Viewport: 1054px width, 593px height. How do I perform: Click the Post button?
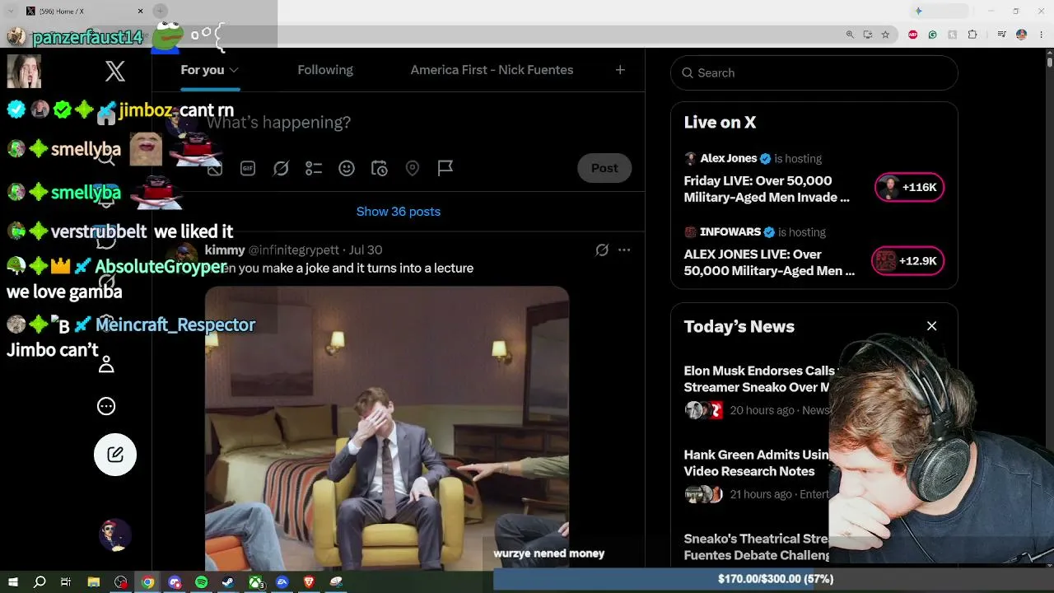click(x=604, y=168)
